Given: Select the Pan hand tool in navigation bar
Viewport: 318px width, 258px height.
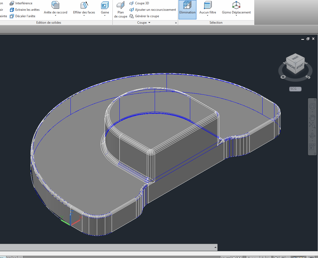Looking at the screenshot, I should point(312,118).
